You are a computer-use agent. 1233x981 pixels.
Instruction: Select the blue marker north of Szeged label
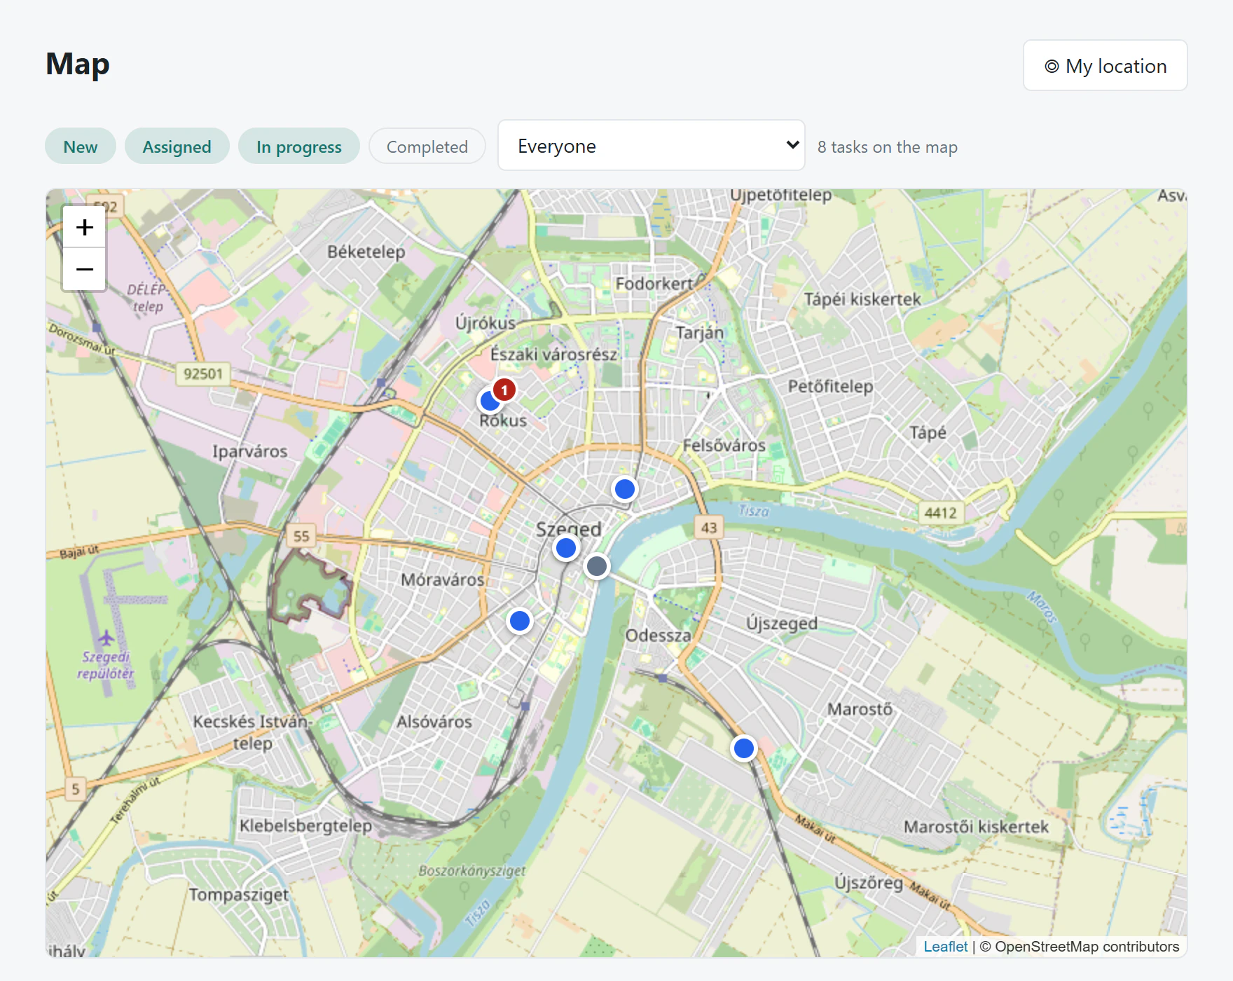[624, 488]
